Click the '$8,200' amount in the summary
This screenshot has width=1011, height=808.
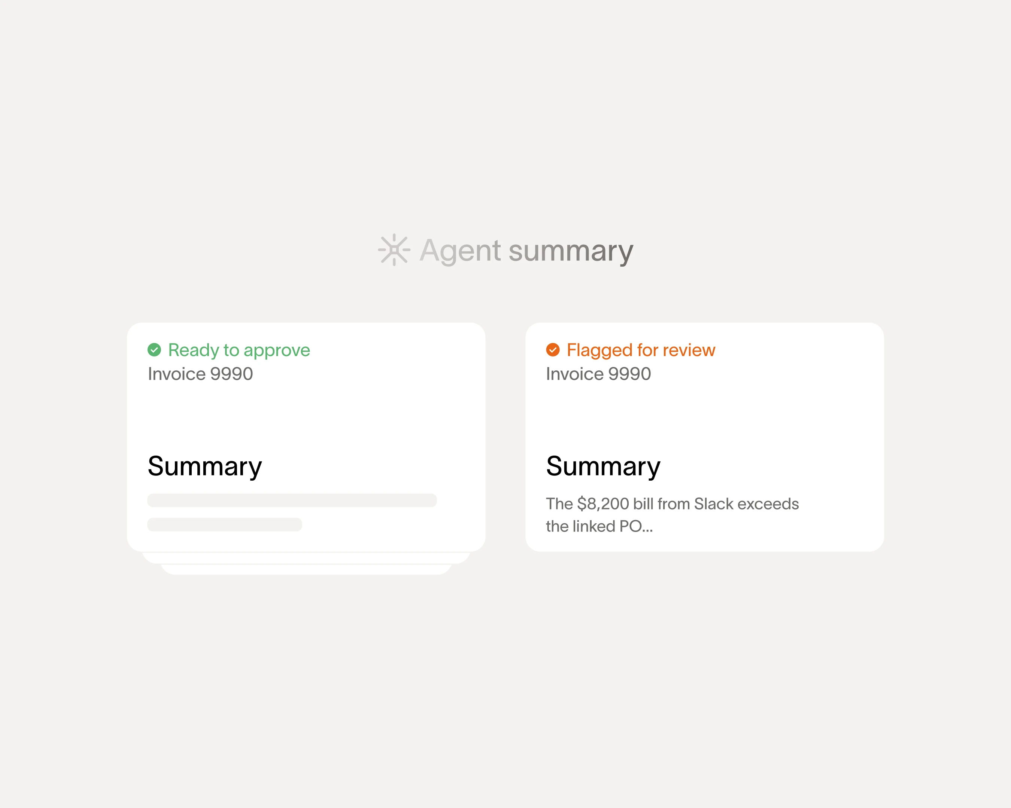point(603,504)
